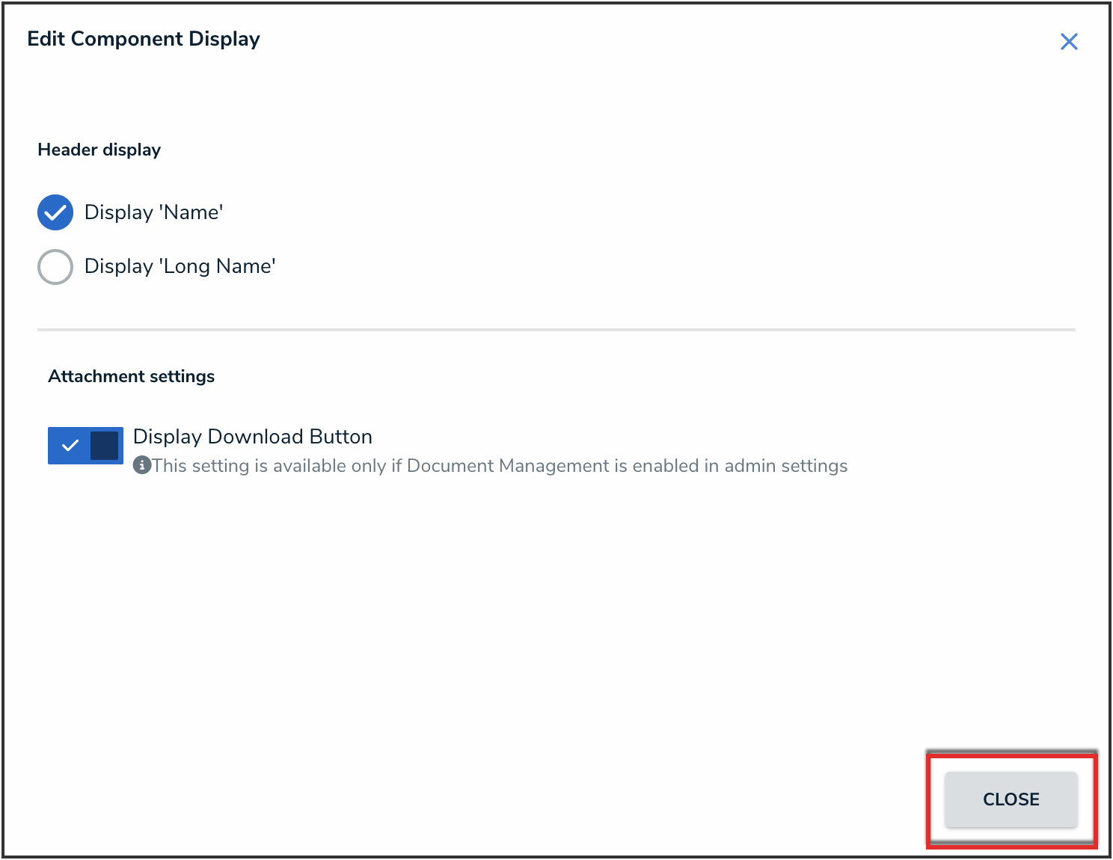The width and height of the screenshot is (1113, 860).
Task: Click the horizontal divider between sections
Action: click(x=556, y=329)
